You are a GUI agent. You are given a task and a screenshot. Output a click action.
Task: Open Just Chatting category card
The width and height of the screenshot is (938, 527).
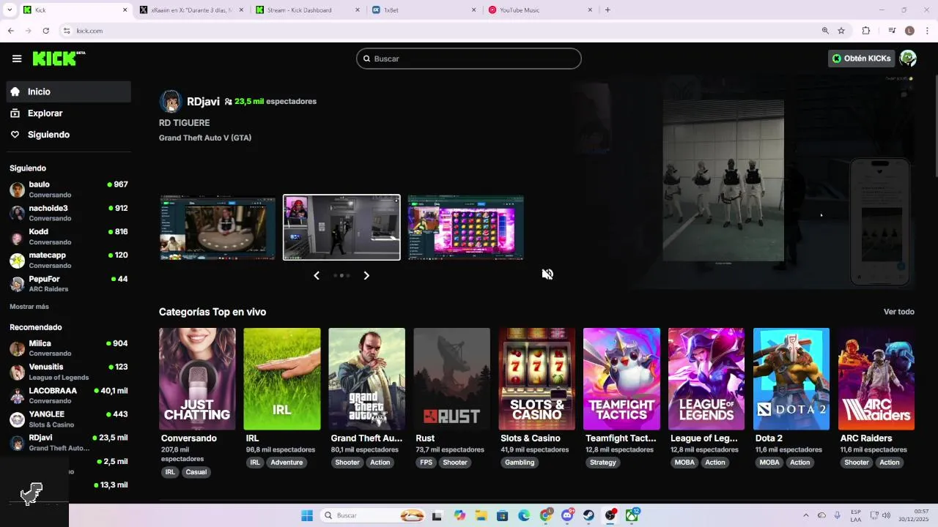click(197, 379)
